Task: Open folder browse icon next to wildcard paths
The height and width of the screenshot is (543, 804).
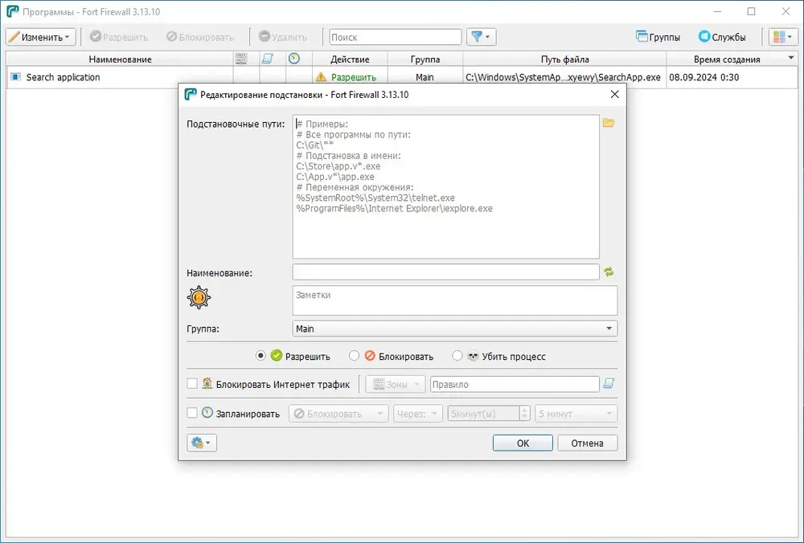Action: coord(609,123)
